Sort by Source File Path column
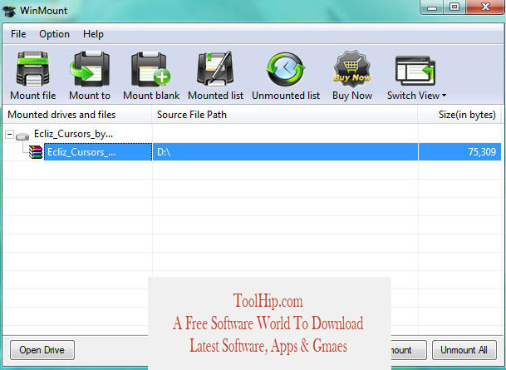The image size is (506, 370). click(285, 115)
